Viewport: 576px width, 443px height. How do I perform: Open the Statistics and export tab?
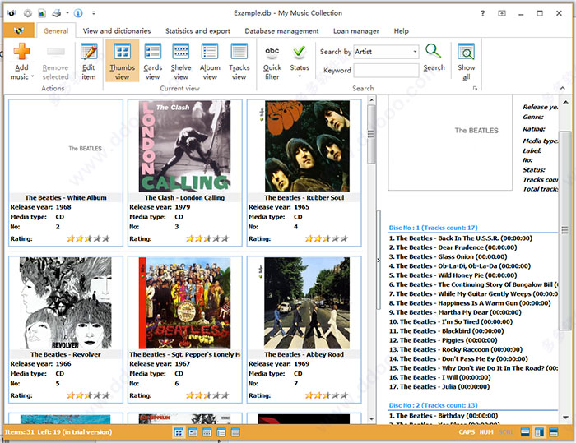pos(197,31)
